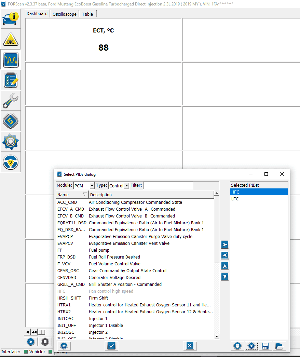The width and height of the screenshot is (300, 357).
Task: Open the DTC trouble codes section
Action: pos(11,39)
